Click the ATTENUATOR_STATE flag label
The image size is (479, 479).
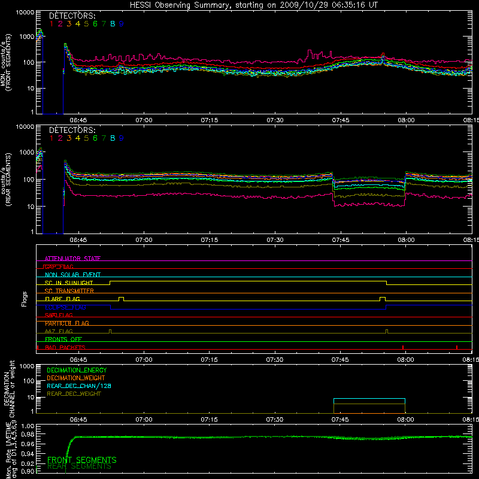(x=72, y=259)
